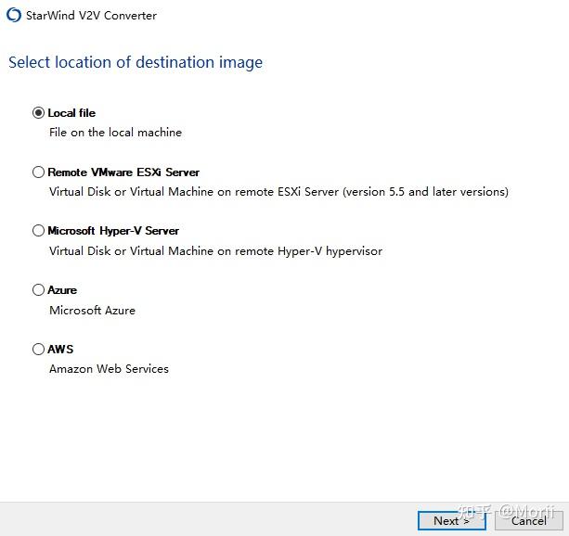Click the Cancel button
Screen dimensions: 569x536
tap(529, 521)
